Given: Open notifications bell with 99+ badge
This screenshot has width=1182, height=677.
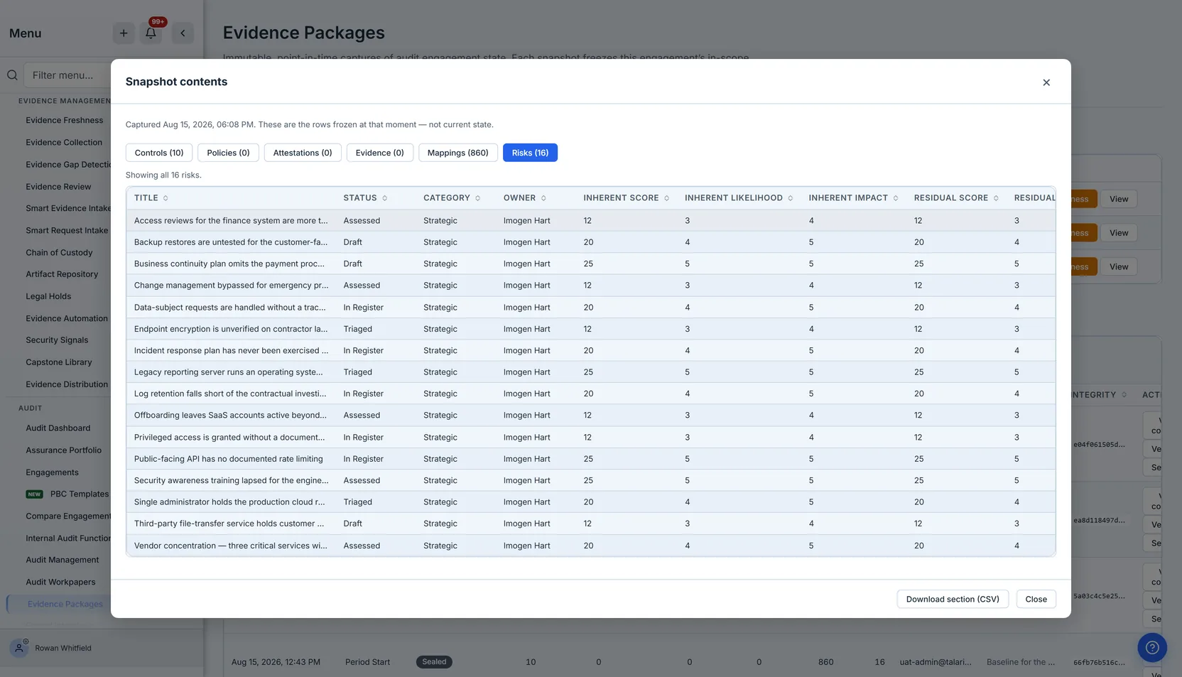Looking at the screenshot, I should tap(151, 33).
